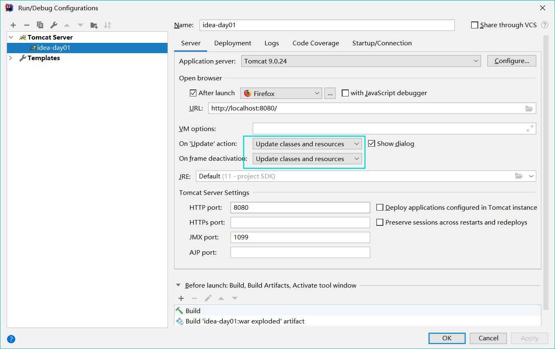Click the Share through VCS help icon
The width and height of the screenshot is (555, 349).
pyautogui.click(x=545, y=25)
